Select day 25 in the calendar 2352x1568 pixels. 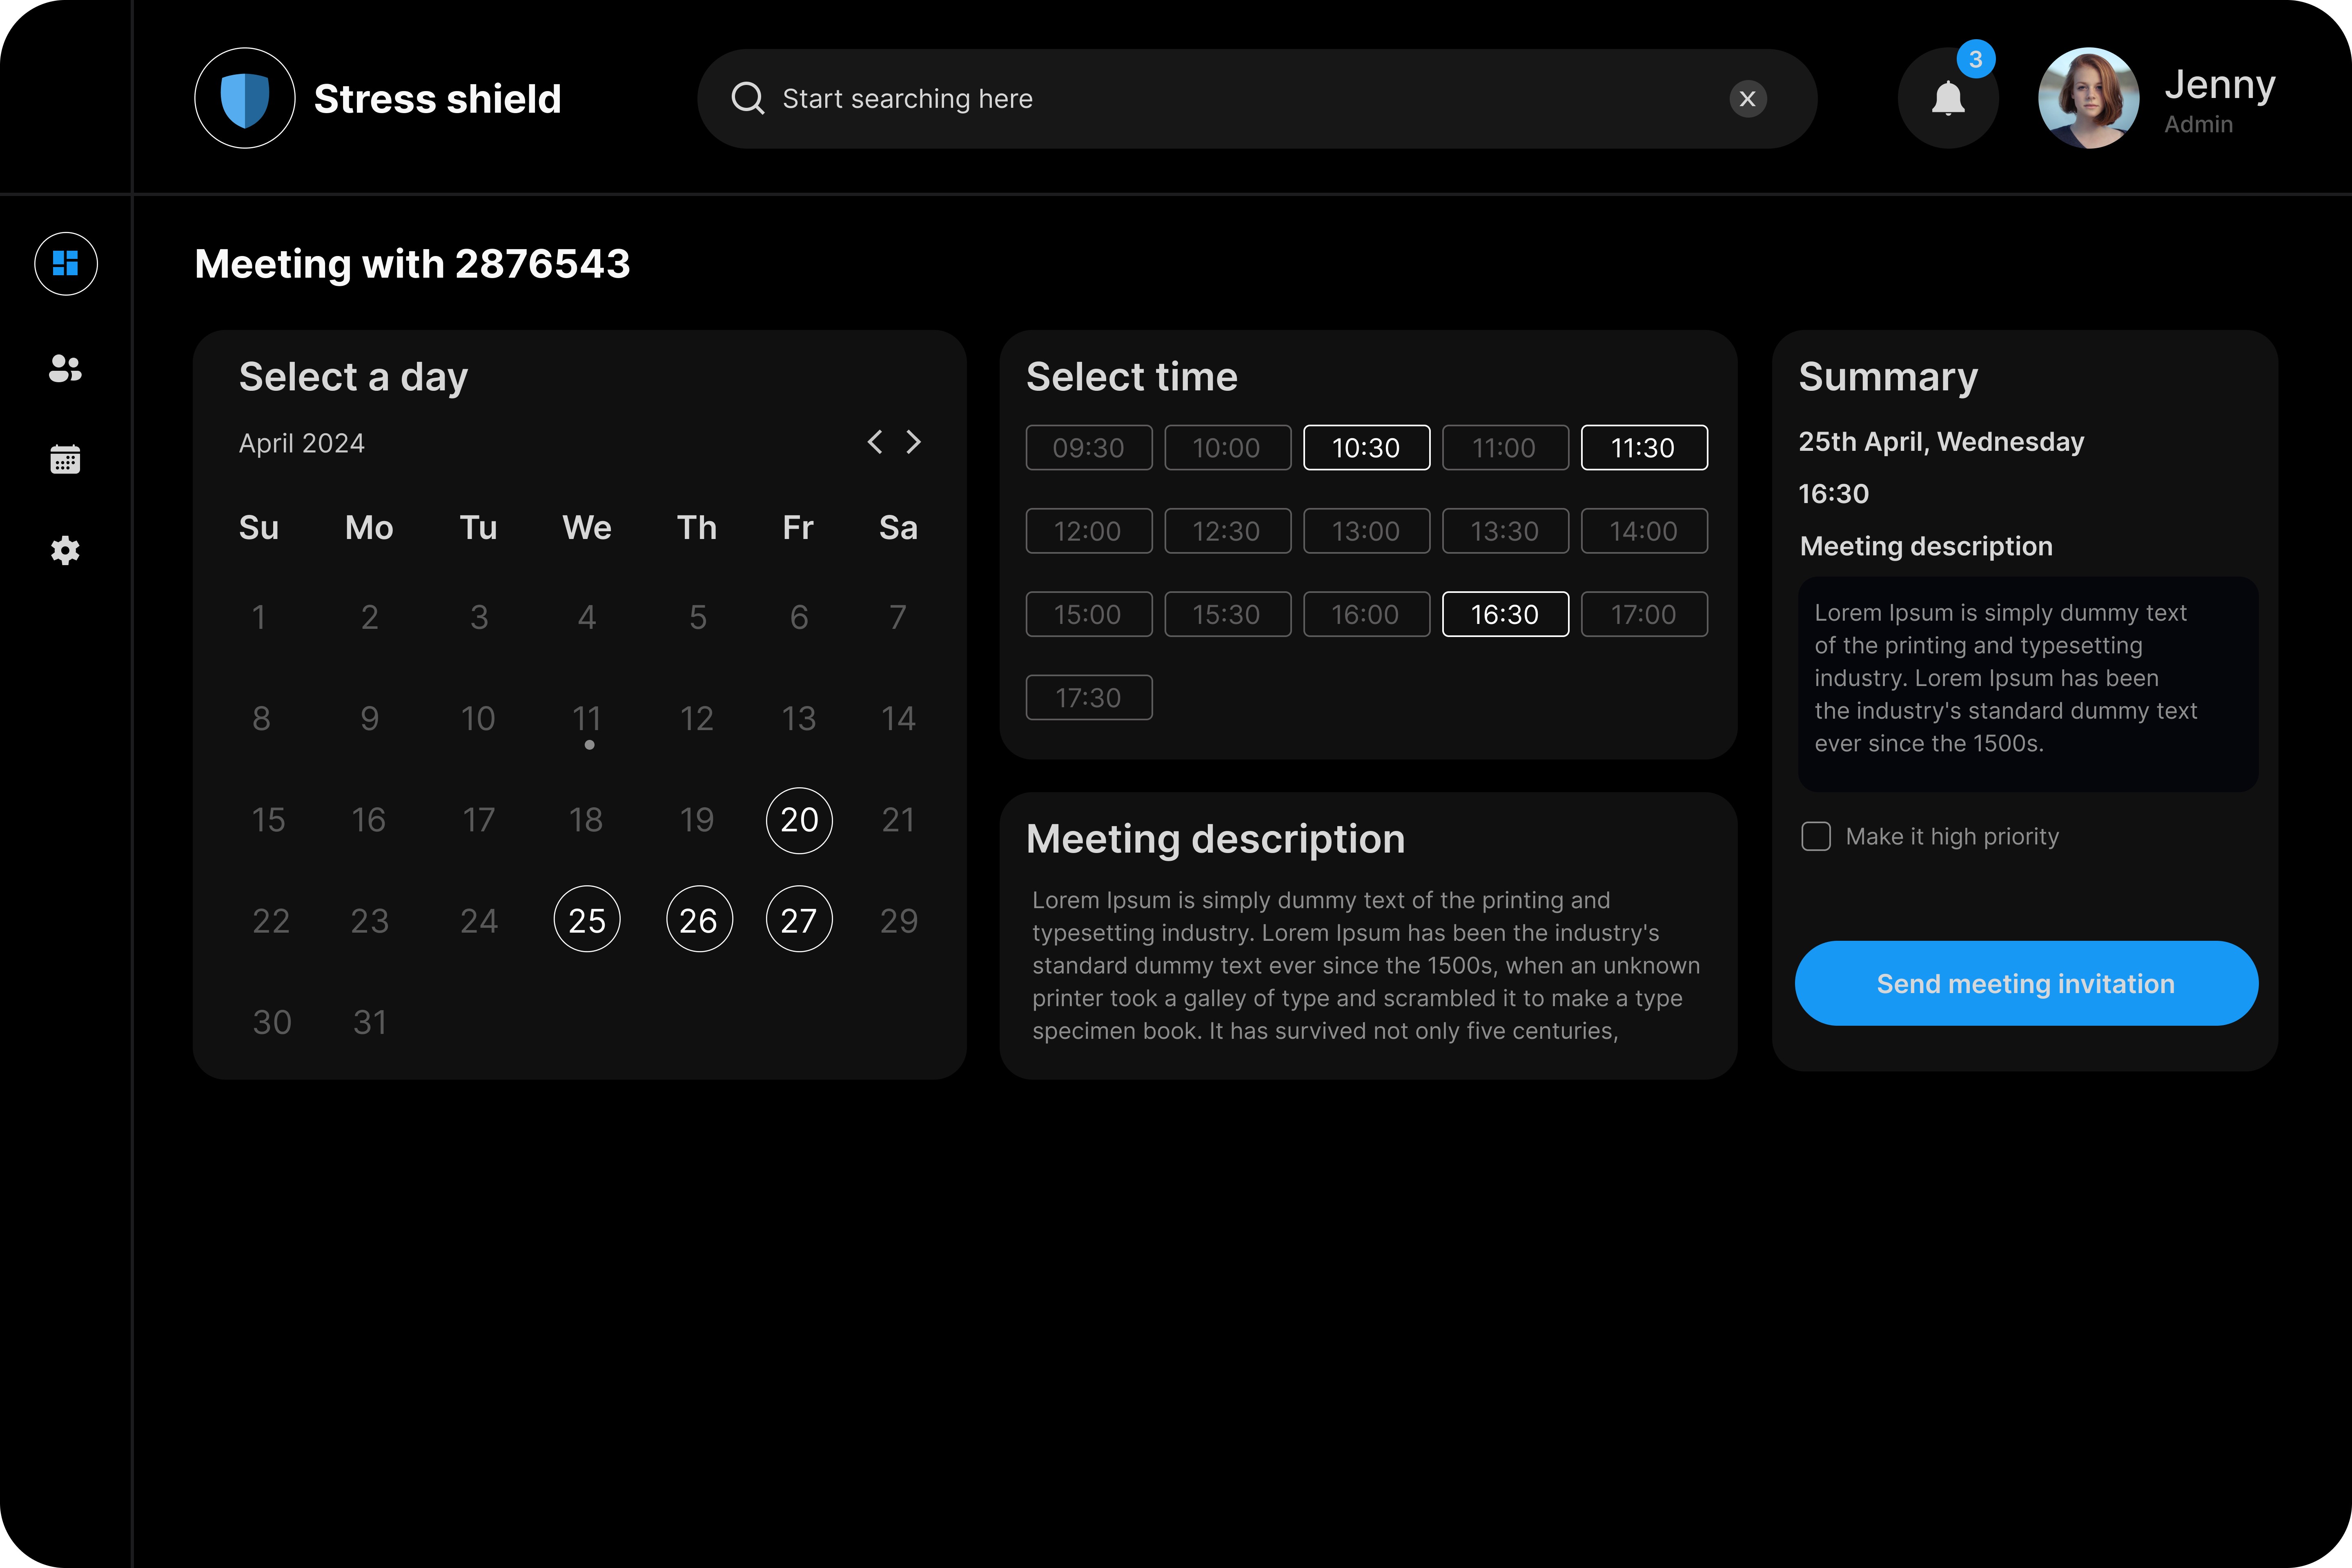587,920
